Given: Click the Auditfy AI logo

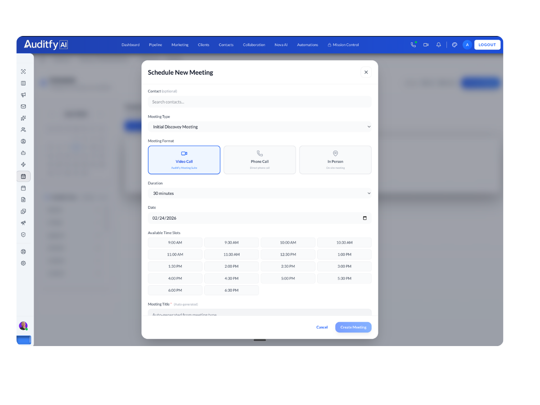Looking at the screenshot, I should 46,45.
